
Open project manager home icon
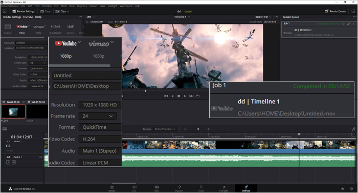[x=343, y=189]
